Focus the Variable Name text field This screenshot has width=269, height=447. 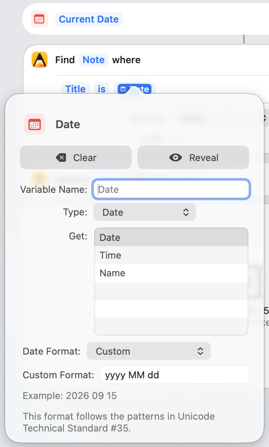click(172, 190)
